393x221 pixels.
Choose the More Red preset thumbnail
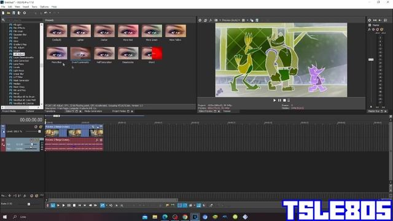(128, 31)
